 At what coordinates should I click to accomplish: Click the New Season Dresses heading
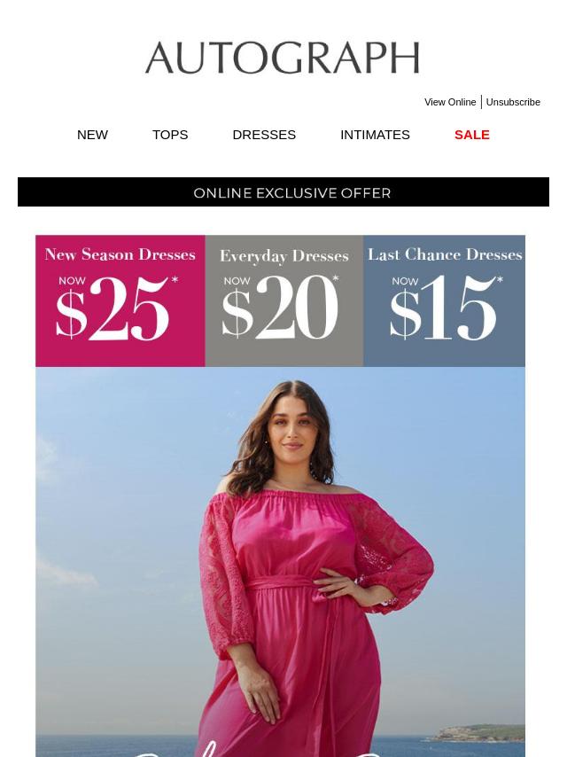click(x=120, y=254)
